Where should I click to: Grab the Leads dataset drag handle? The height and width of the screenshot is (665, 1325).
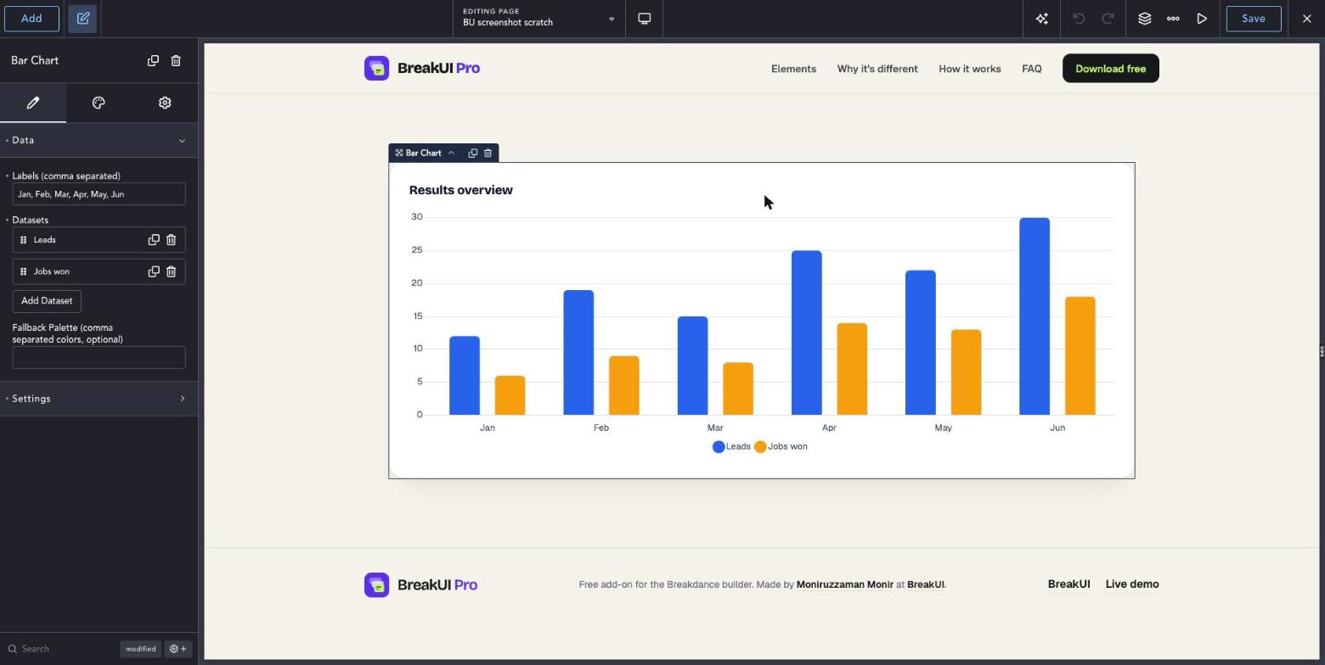(x=24, y=240)
